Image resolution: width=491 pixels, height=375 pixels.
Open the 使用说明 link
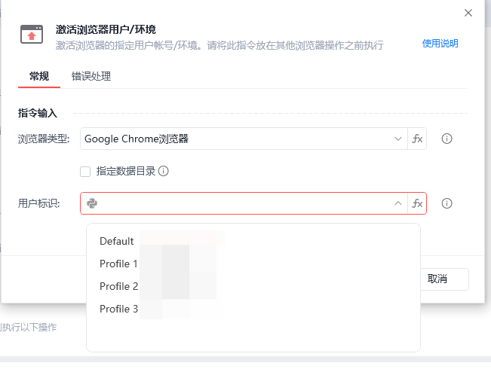[x=440, y=44]
